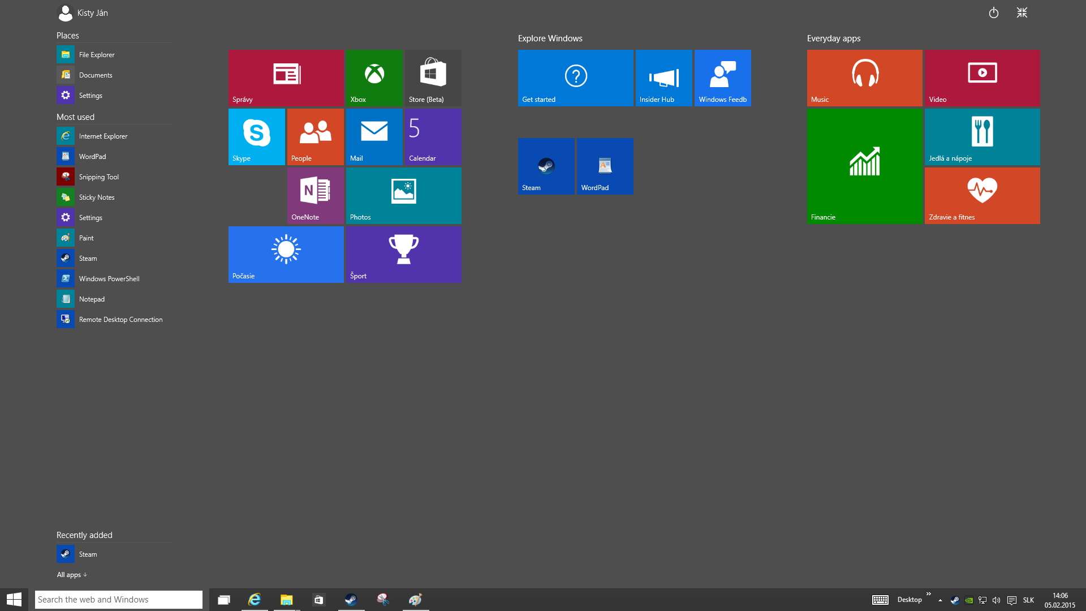Open the Jedlá a nápoje tile
The height and width of the screenshot is (611, 1086).
coord(982,137)
